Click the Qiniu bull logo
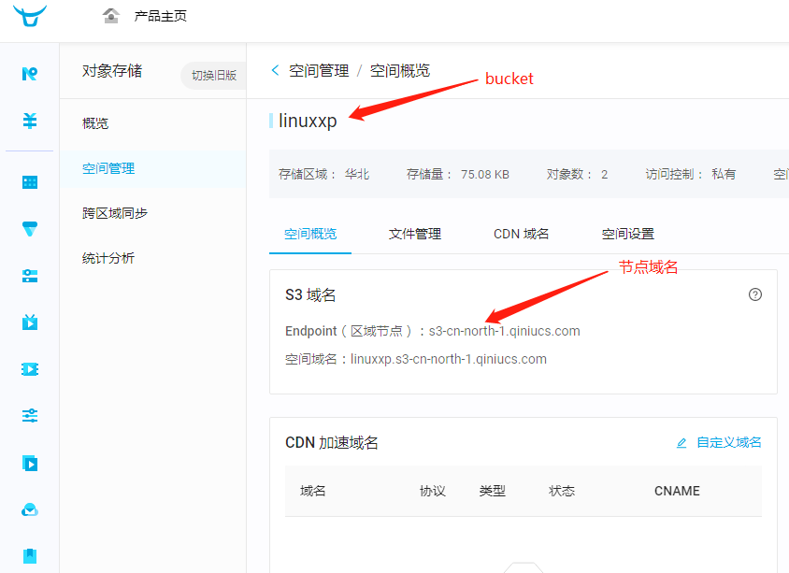This screenshot has width=789, height=573. [x=30, y=16]
